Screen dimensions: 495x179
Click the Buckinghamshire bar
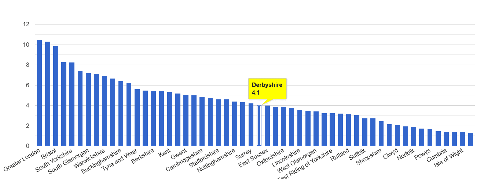click(121, 113)
